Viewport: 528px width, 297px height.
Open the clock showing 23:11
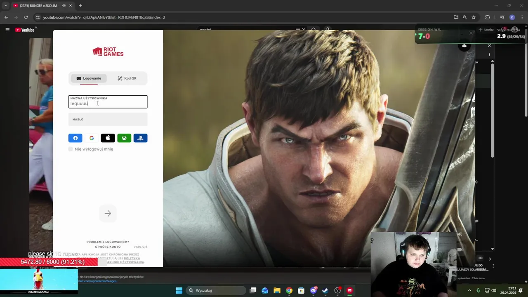508,290
